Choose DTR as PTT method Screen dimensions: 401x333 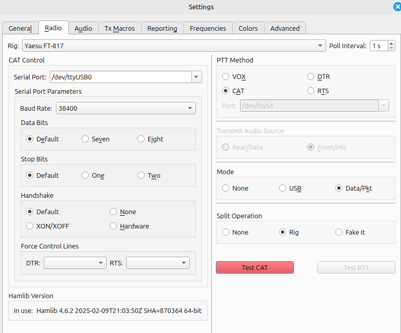coord(318,76)
